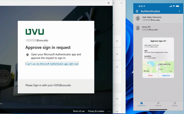
Task: Open the Authenticator hamburger menu
Action: (137, 11)
